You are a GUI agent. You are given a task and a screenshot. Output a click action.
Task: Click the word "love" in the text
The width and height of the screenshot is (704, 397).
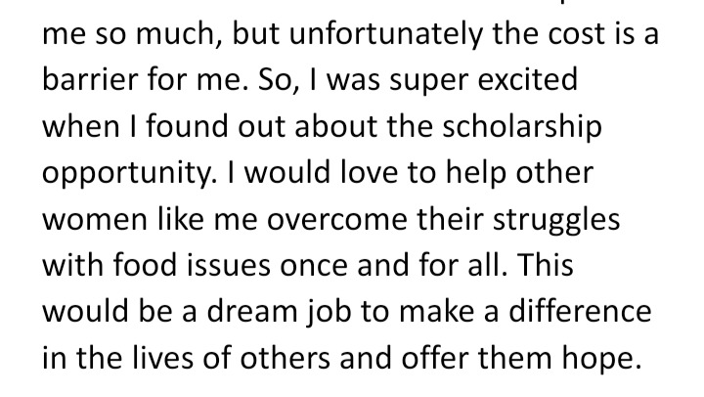[369, 172]
